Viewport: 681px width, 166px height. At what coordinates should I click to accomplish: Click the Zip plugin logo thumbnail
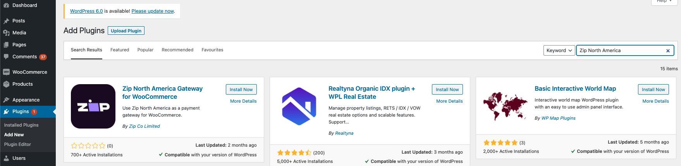[x=93, y=107]
